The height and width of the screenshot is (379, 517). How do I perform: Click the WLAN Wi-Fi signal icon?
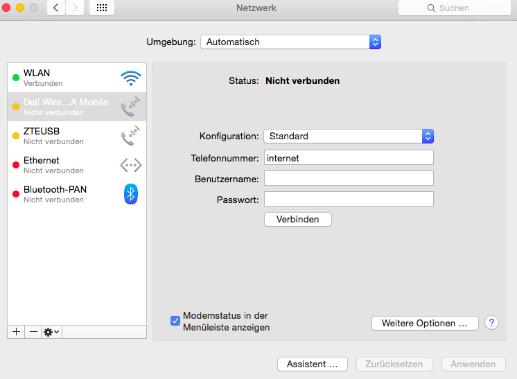[130, 78]
